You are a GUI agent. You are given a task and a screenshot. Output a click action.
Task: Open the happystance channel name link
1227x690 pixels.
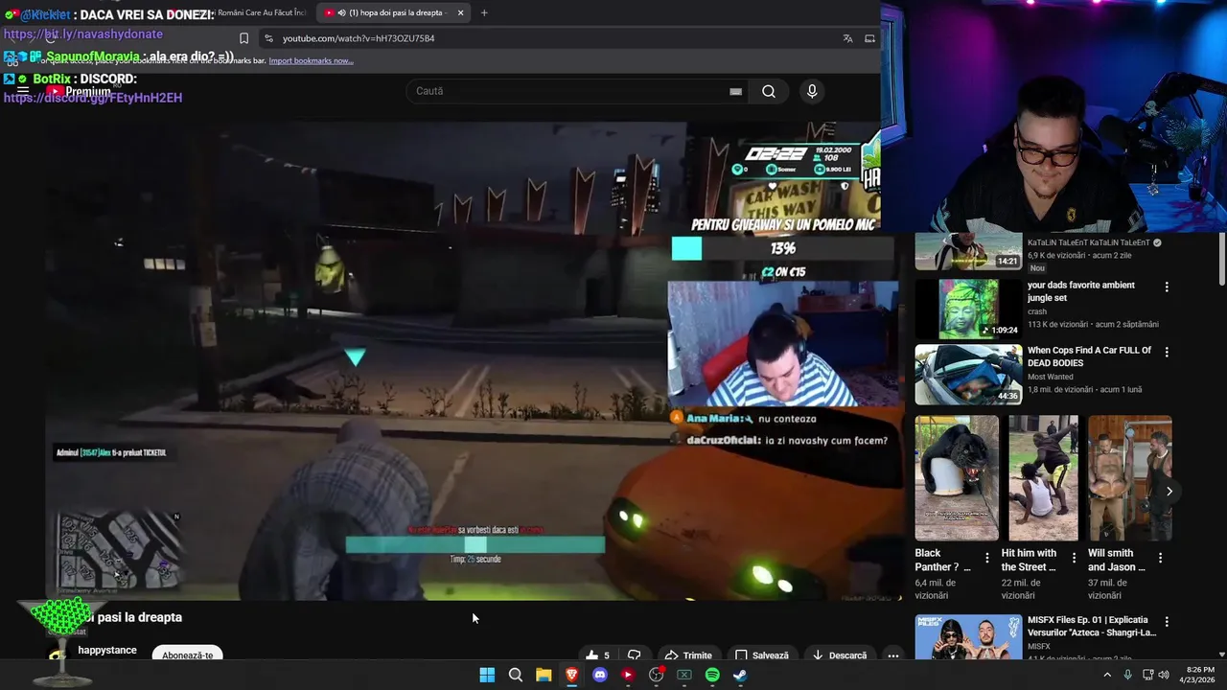107,650
